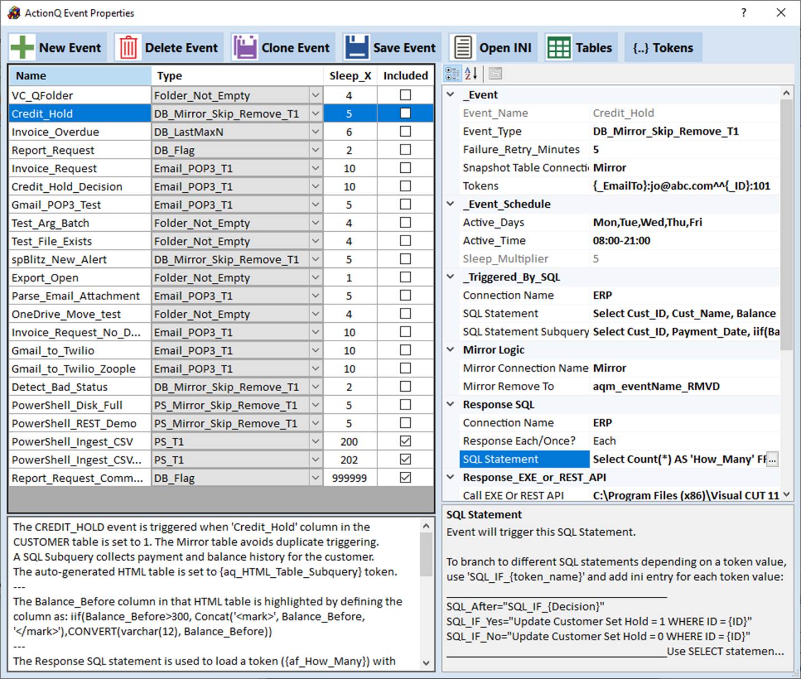Click the Clone Event icon
The width and height of the screenshot is (801, 679).
(245, 47)
